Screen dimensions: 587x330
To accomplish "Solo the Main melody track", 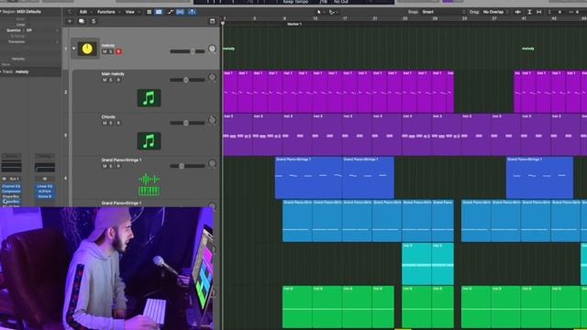I will pos(111,80).
